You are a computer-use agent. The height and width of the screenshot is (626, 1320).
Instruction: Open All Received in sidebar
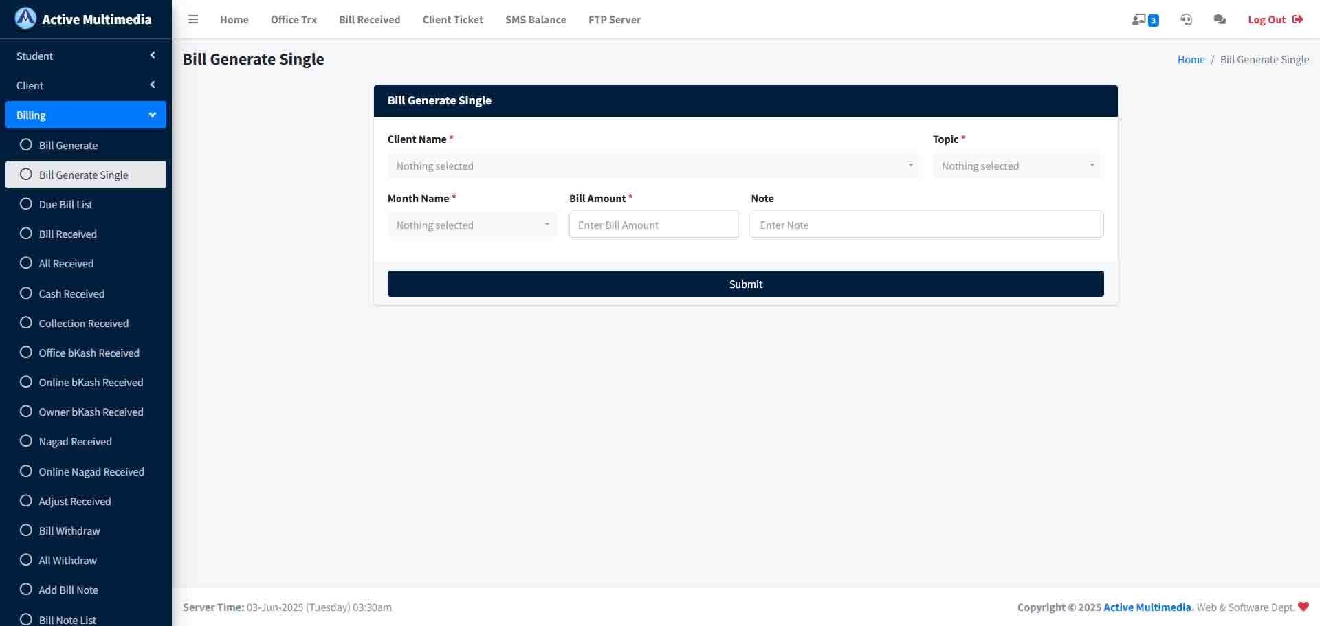(86, 263)
